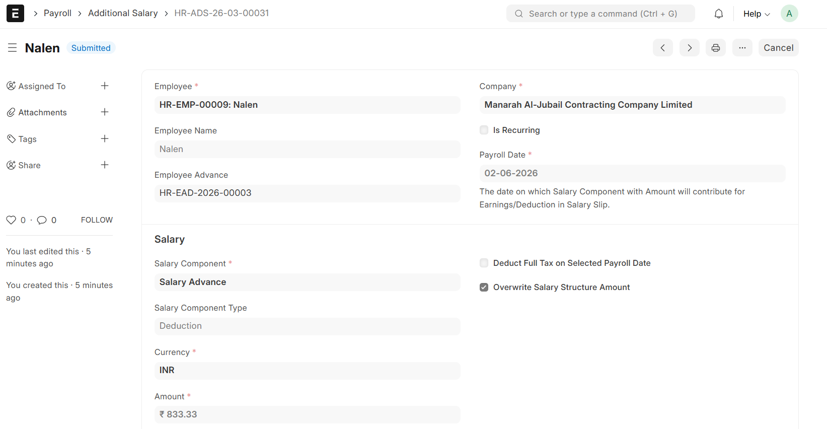Click FOLLOW to follow this document
827x429 pixels.
click(97, 220)
